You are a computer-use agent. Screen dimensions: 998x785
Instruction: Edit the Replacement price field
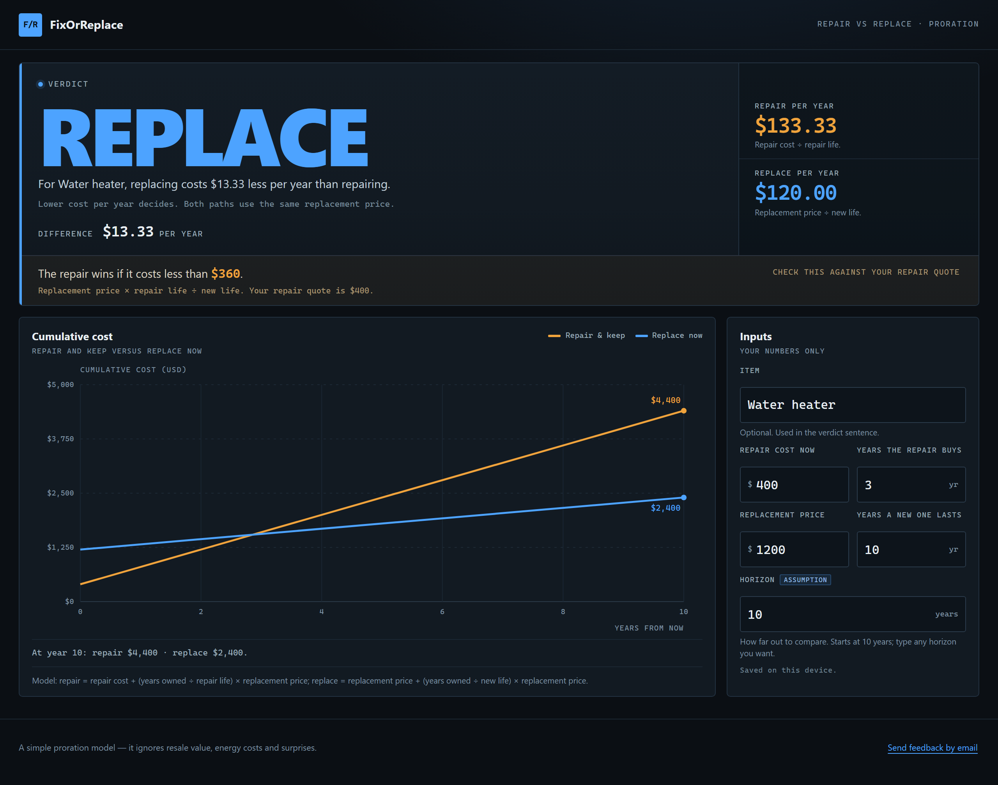794,550
